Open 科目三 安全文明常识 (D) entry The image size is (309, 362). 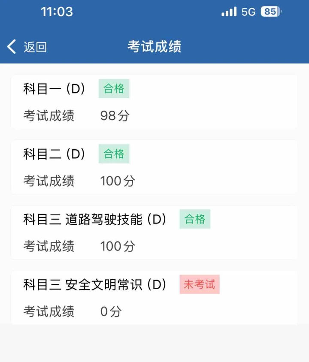pyautogui.click(x=154, y=297)
